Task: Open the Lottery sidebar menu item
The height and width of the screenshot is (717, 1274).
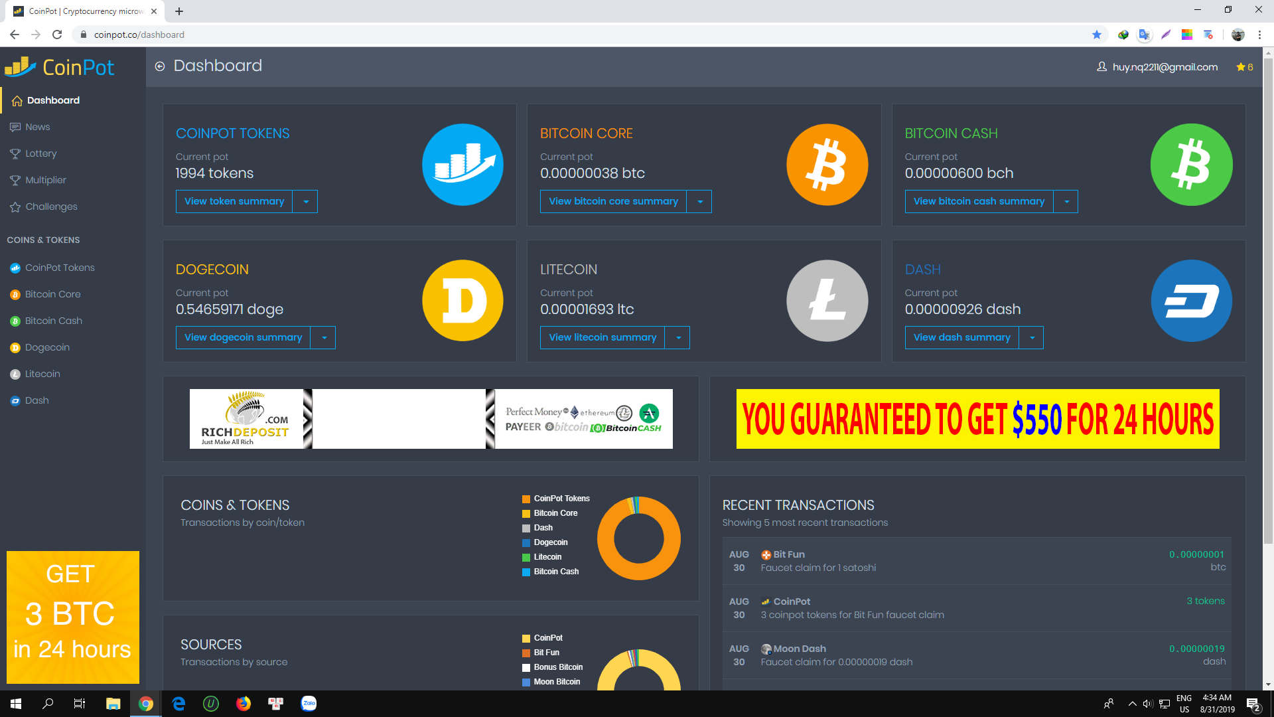Action: coord(40,153)
